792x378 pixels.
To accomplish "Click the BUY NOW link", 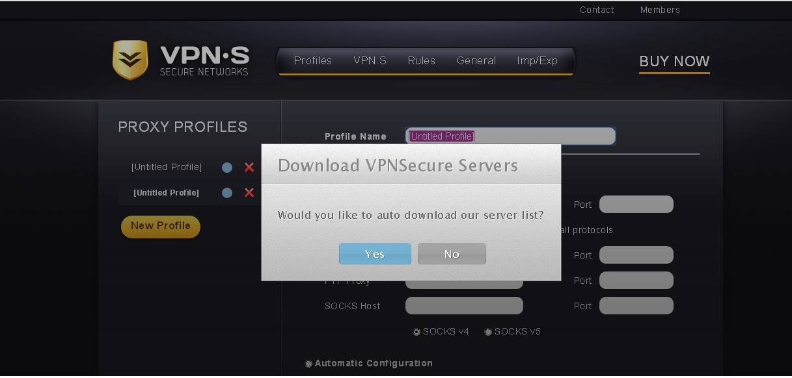I will [674, 62].
